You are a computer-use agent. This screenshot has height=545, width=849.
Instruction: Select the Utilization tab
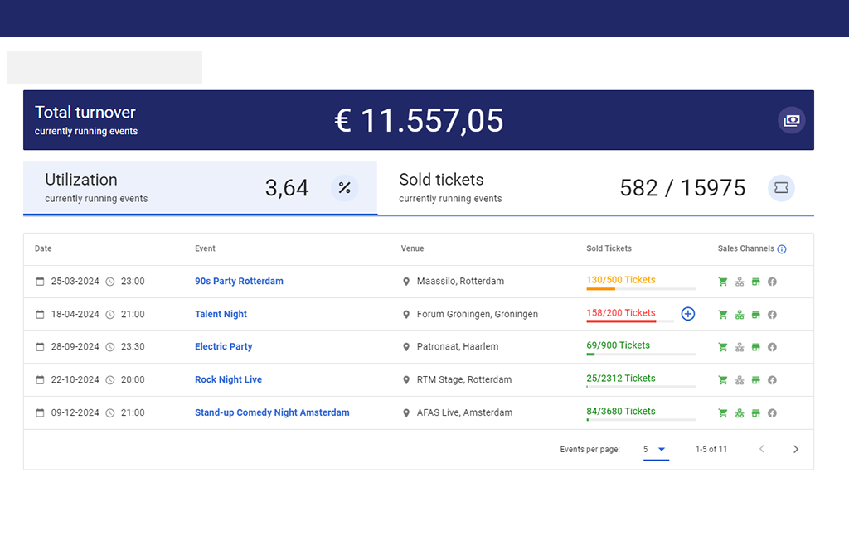click(200, 188)
